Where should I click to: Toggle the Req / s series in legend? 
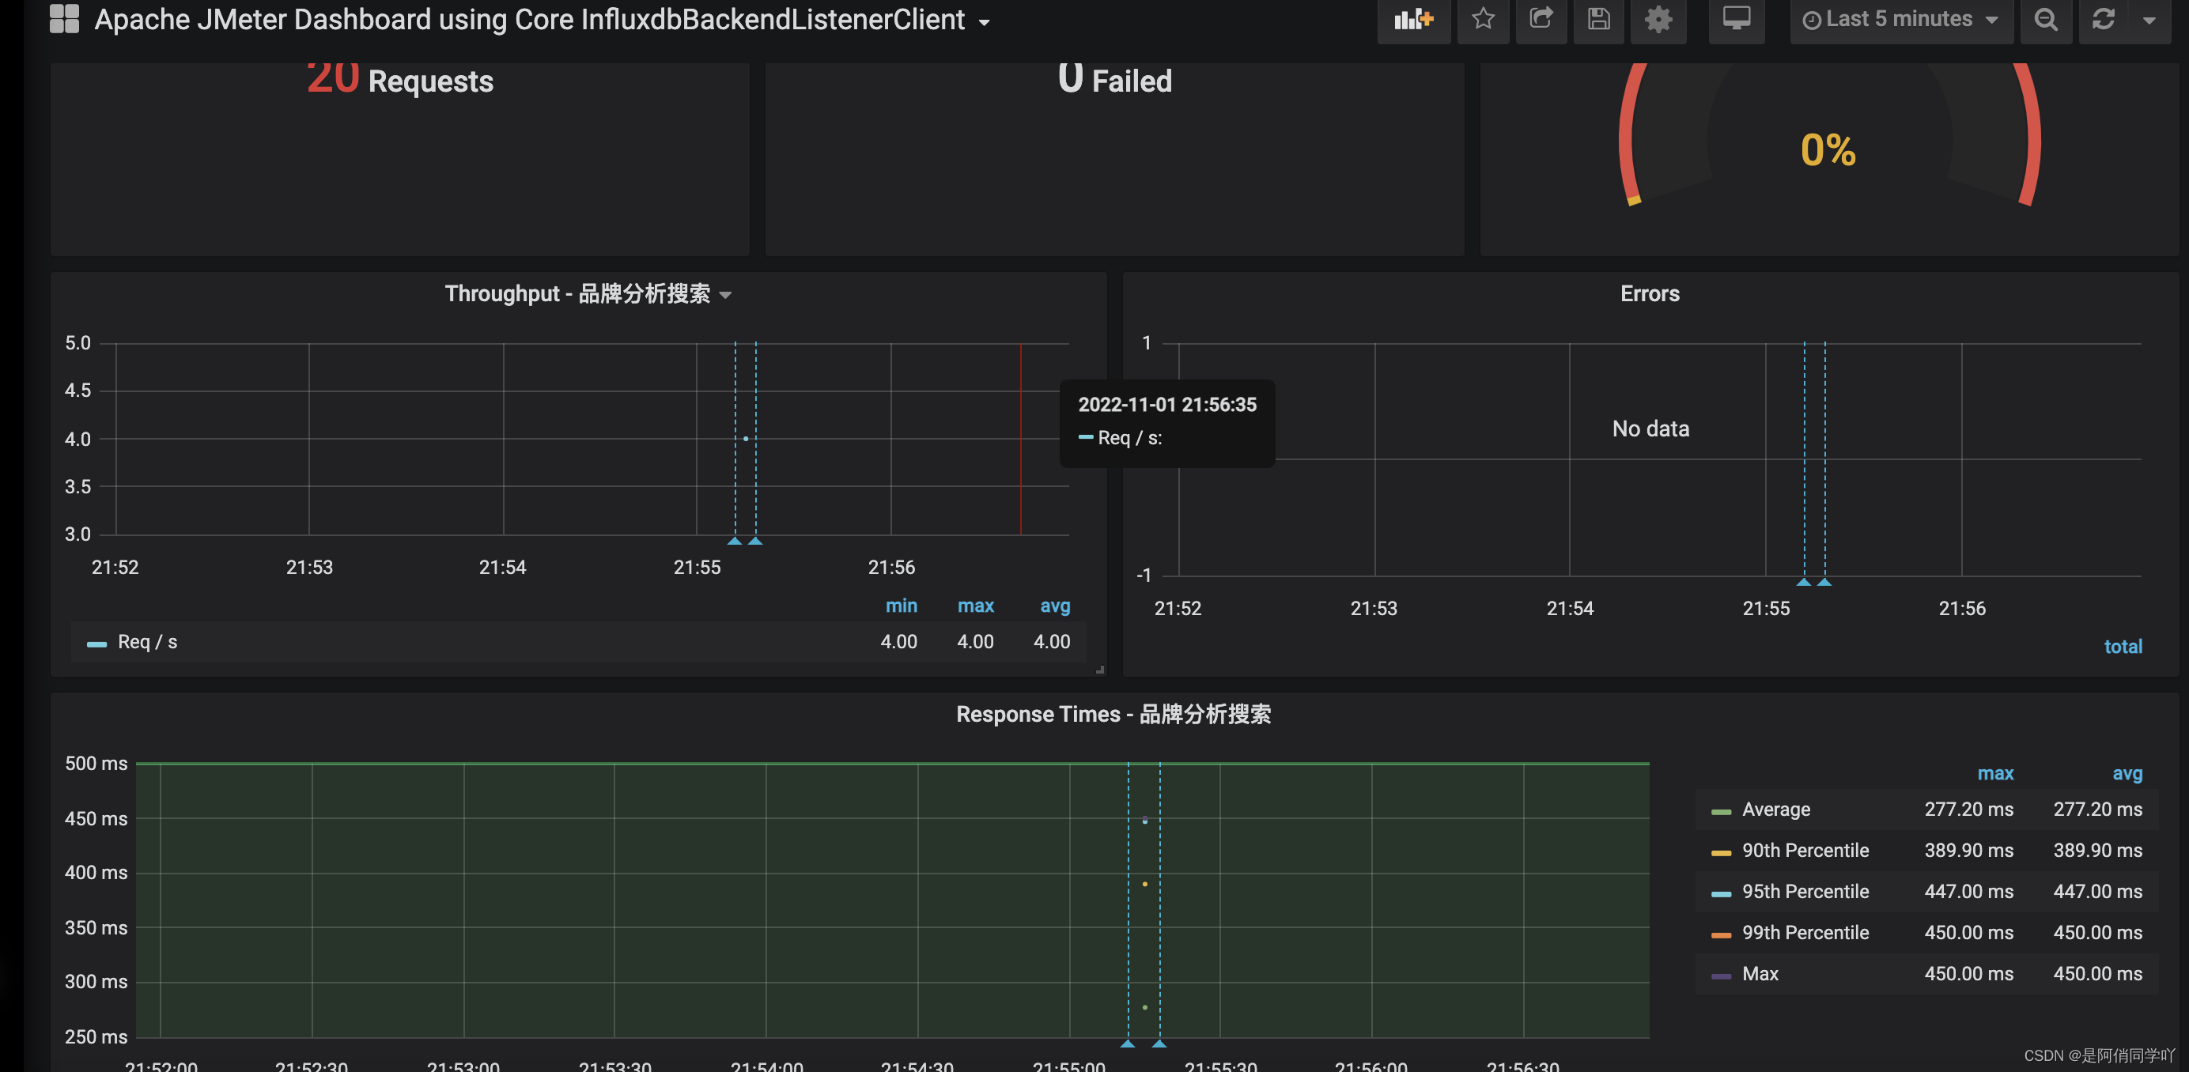147,642
